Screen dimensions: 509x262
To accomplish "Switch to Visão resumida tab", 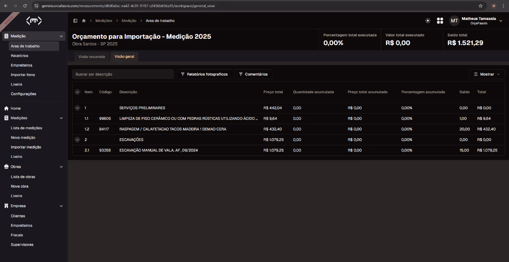I will [x=92, y=57].
